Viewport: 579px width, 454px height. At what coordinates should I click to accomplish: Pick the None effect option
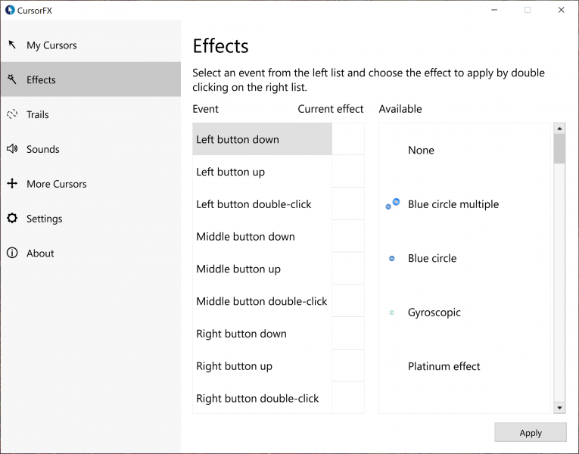click(x=421, y=151)
